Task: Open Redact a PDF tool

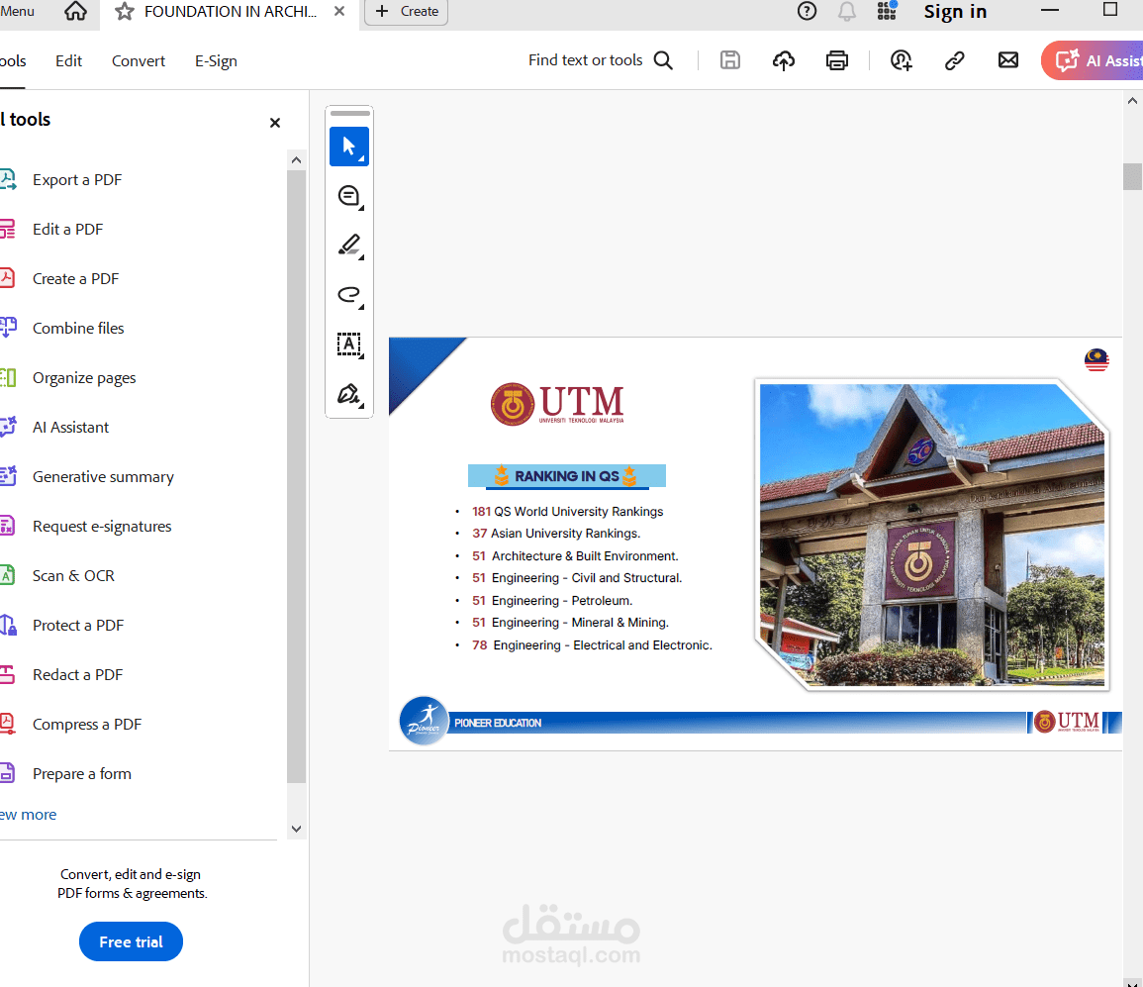Action: [77, 676]
